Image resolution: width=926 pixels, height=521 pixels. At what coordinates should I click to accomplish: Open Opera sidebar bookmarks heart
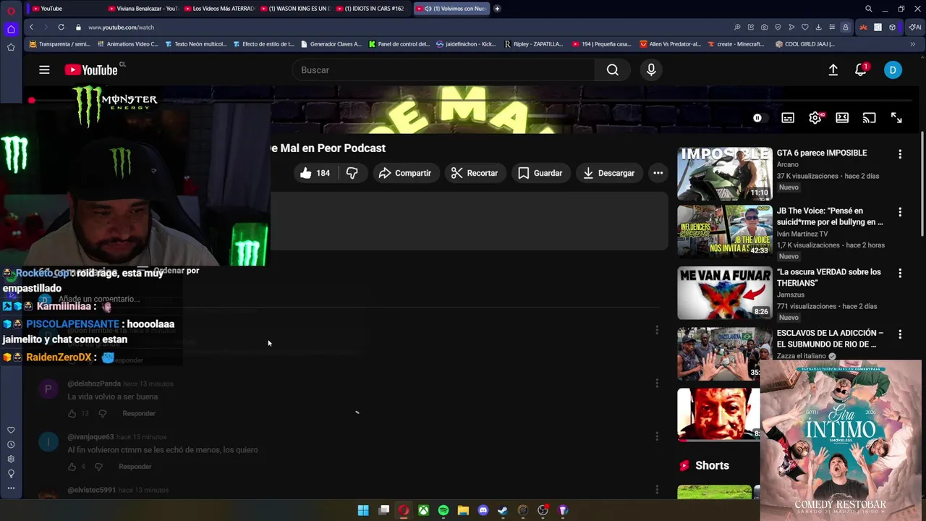coord(11,430)
